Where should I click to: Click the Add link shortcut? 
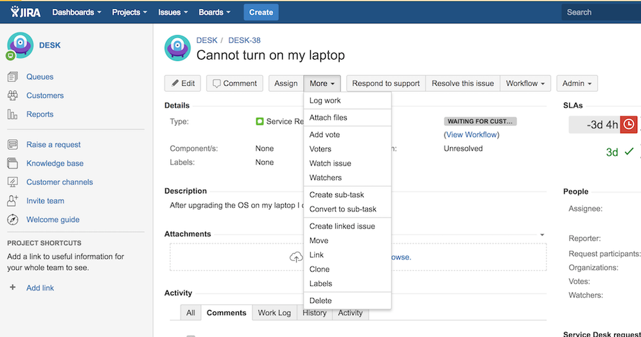click(x=40, y=288)
